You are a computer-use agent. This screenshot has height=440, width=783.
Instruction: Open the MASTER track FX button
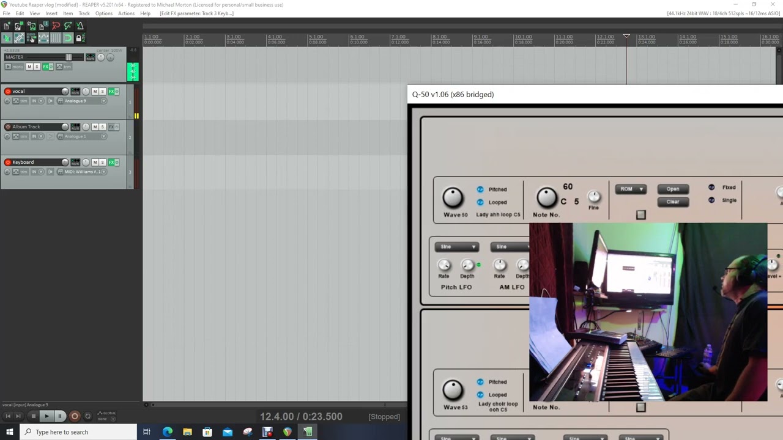[45, 67]
